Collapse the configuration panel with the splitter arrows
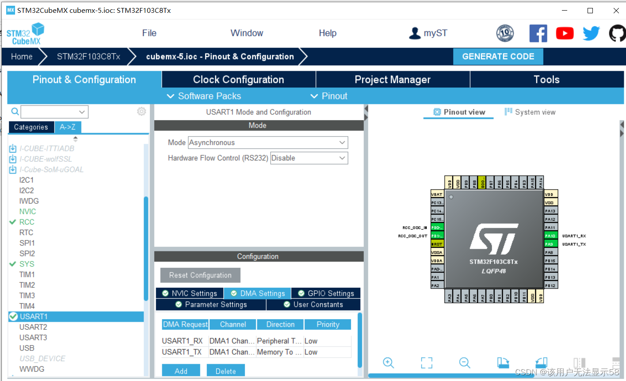626x381 pixels. point(366,113)
